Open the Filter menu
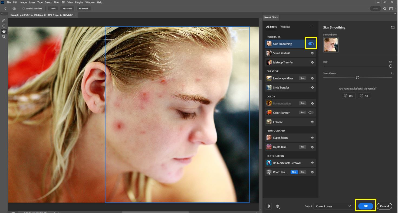Image resolution: width=398 pixels, height=213 pixels. point(57,2)
